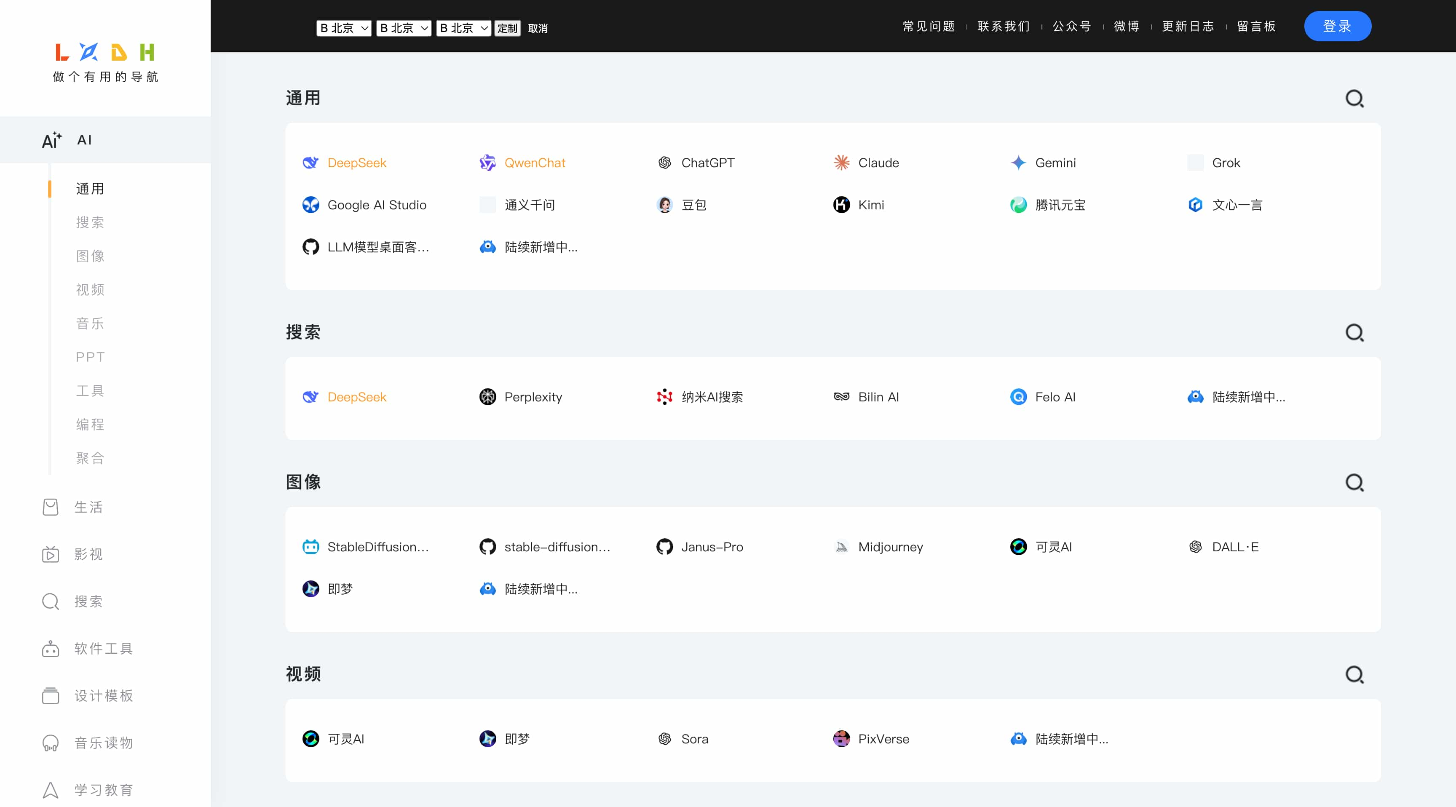
Task: Select 通用 in the AI submenu
Action: [x=90, y=189]
